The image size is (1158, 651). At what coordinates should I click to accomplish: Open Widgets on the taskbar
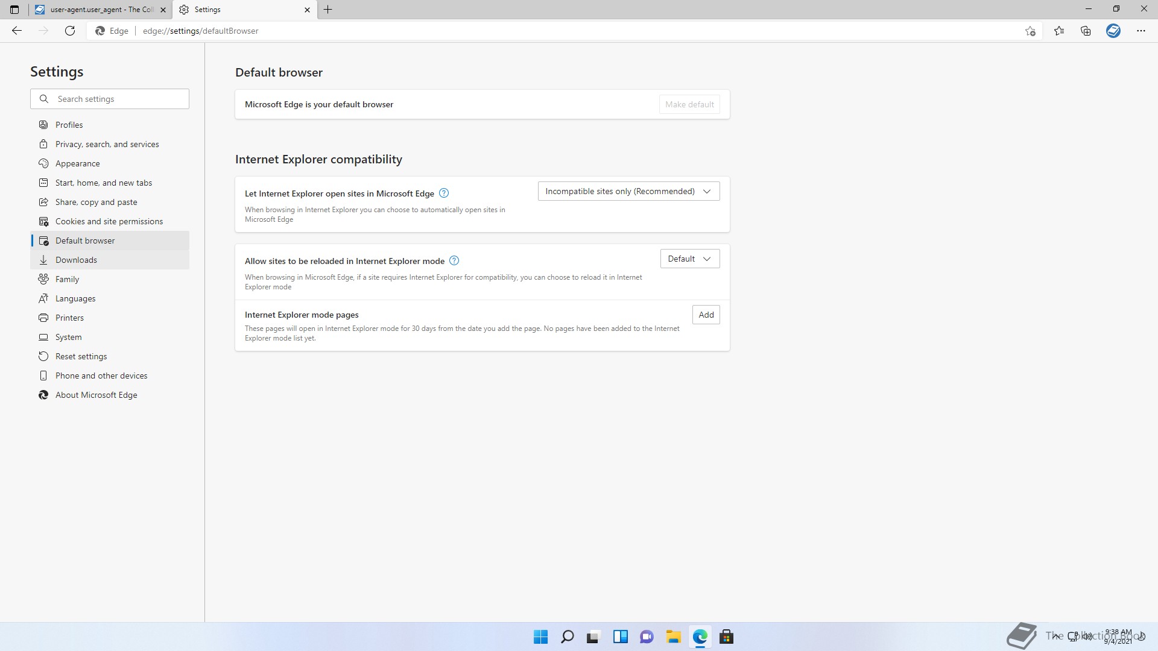(621, 637)
